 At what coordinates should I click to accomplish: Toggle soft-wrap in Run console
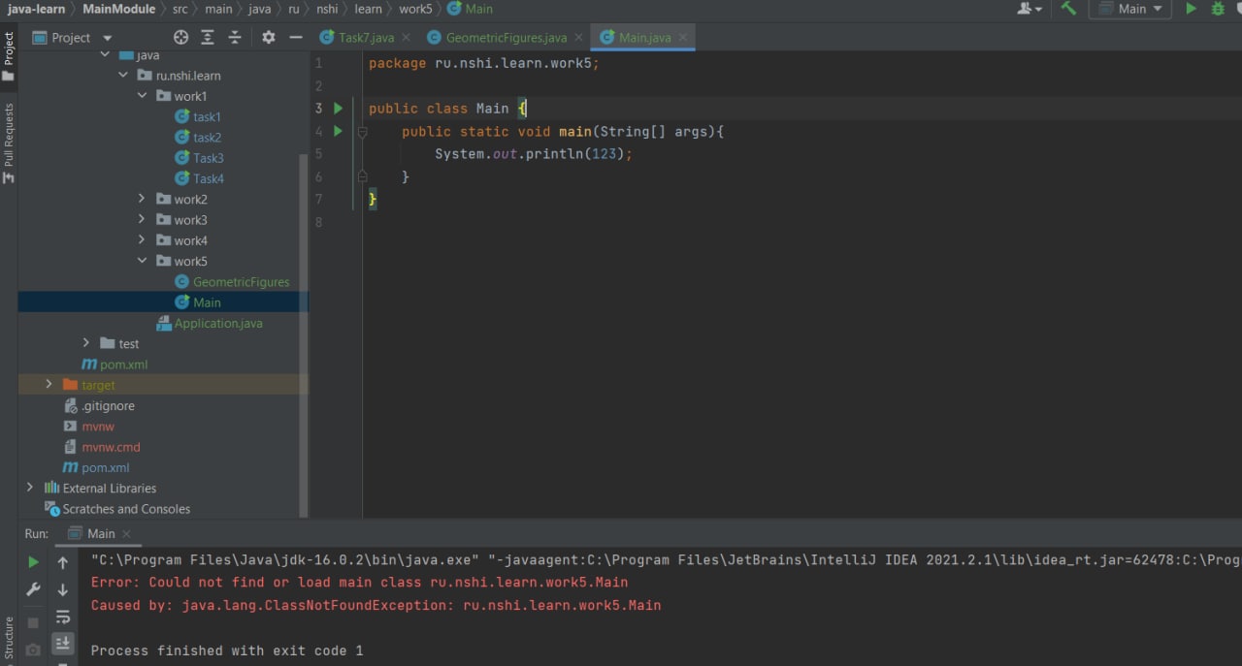pos(63,617)
